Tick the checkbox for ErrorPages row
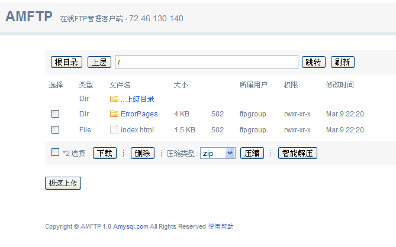This screenshot has width=396, height=247. (x=55, y=114)
